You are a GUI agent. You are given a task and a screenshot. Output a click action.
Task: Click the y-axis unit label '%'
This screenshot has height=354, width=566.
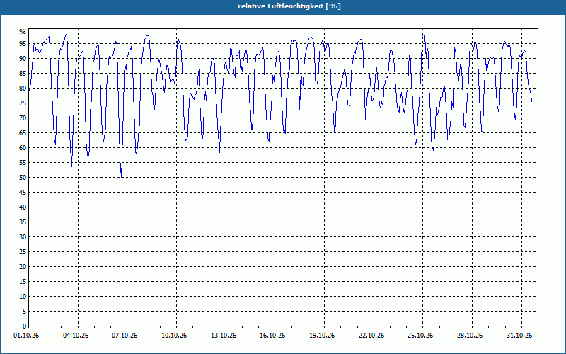click(x=23, y=32)
